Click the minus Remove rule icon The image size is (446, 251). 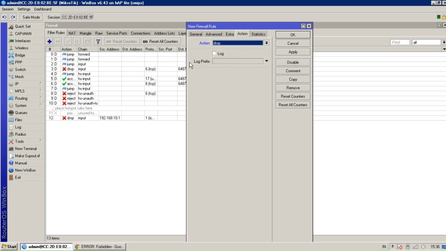pyautogui.click(x=58, y=42)
